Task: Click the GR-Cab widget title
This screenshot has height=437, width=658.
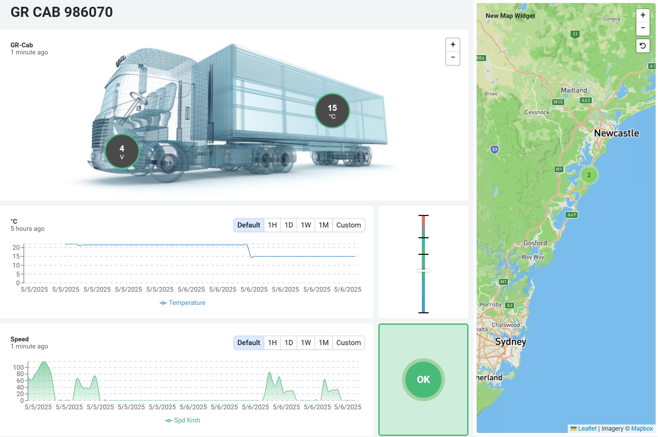Action: pos(22,45)
